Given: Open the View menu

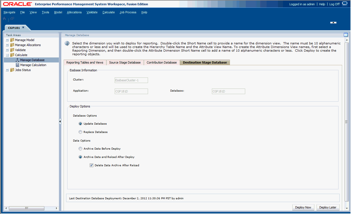Looking at the screenshot, I should [33, 12].
